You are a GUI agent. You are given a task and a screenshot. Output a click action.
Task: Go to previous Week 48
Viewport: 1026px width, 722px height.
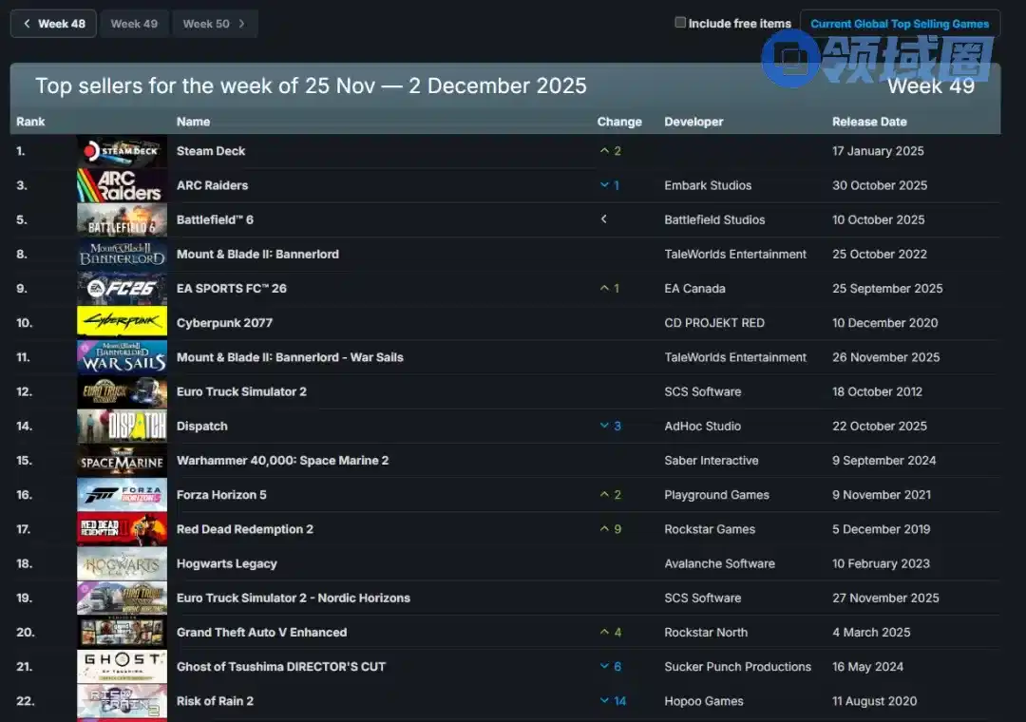[53, 24]
